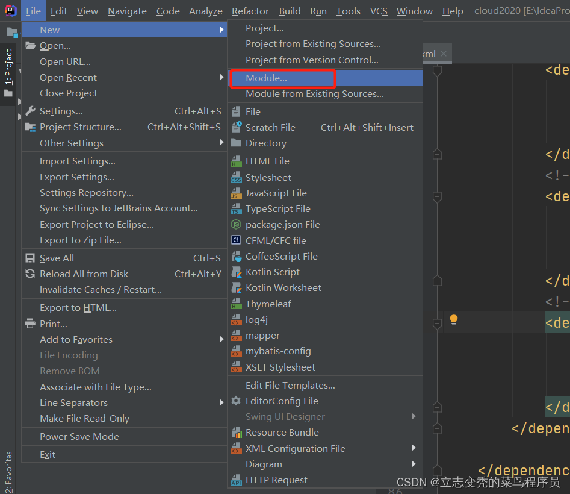The width and height of the screenshot is (570, 494).
Task: Click the Reload All from Disk icon
Action: point(30,274)
